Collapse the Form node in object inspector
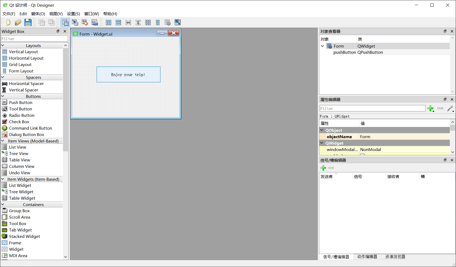The image size is (456, 267). (323, 46)
